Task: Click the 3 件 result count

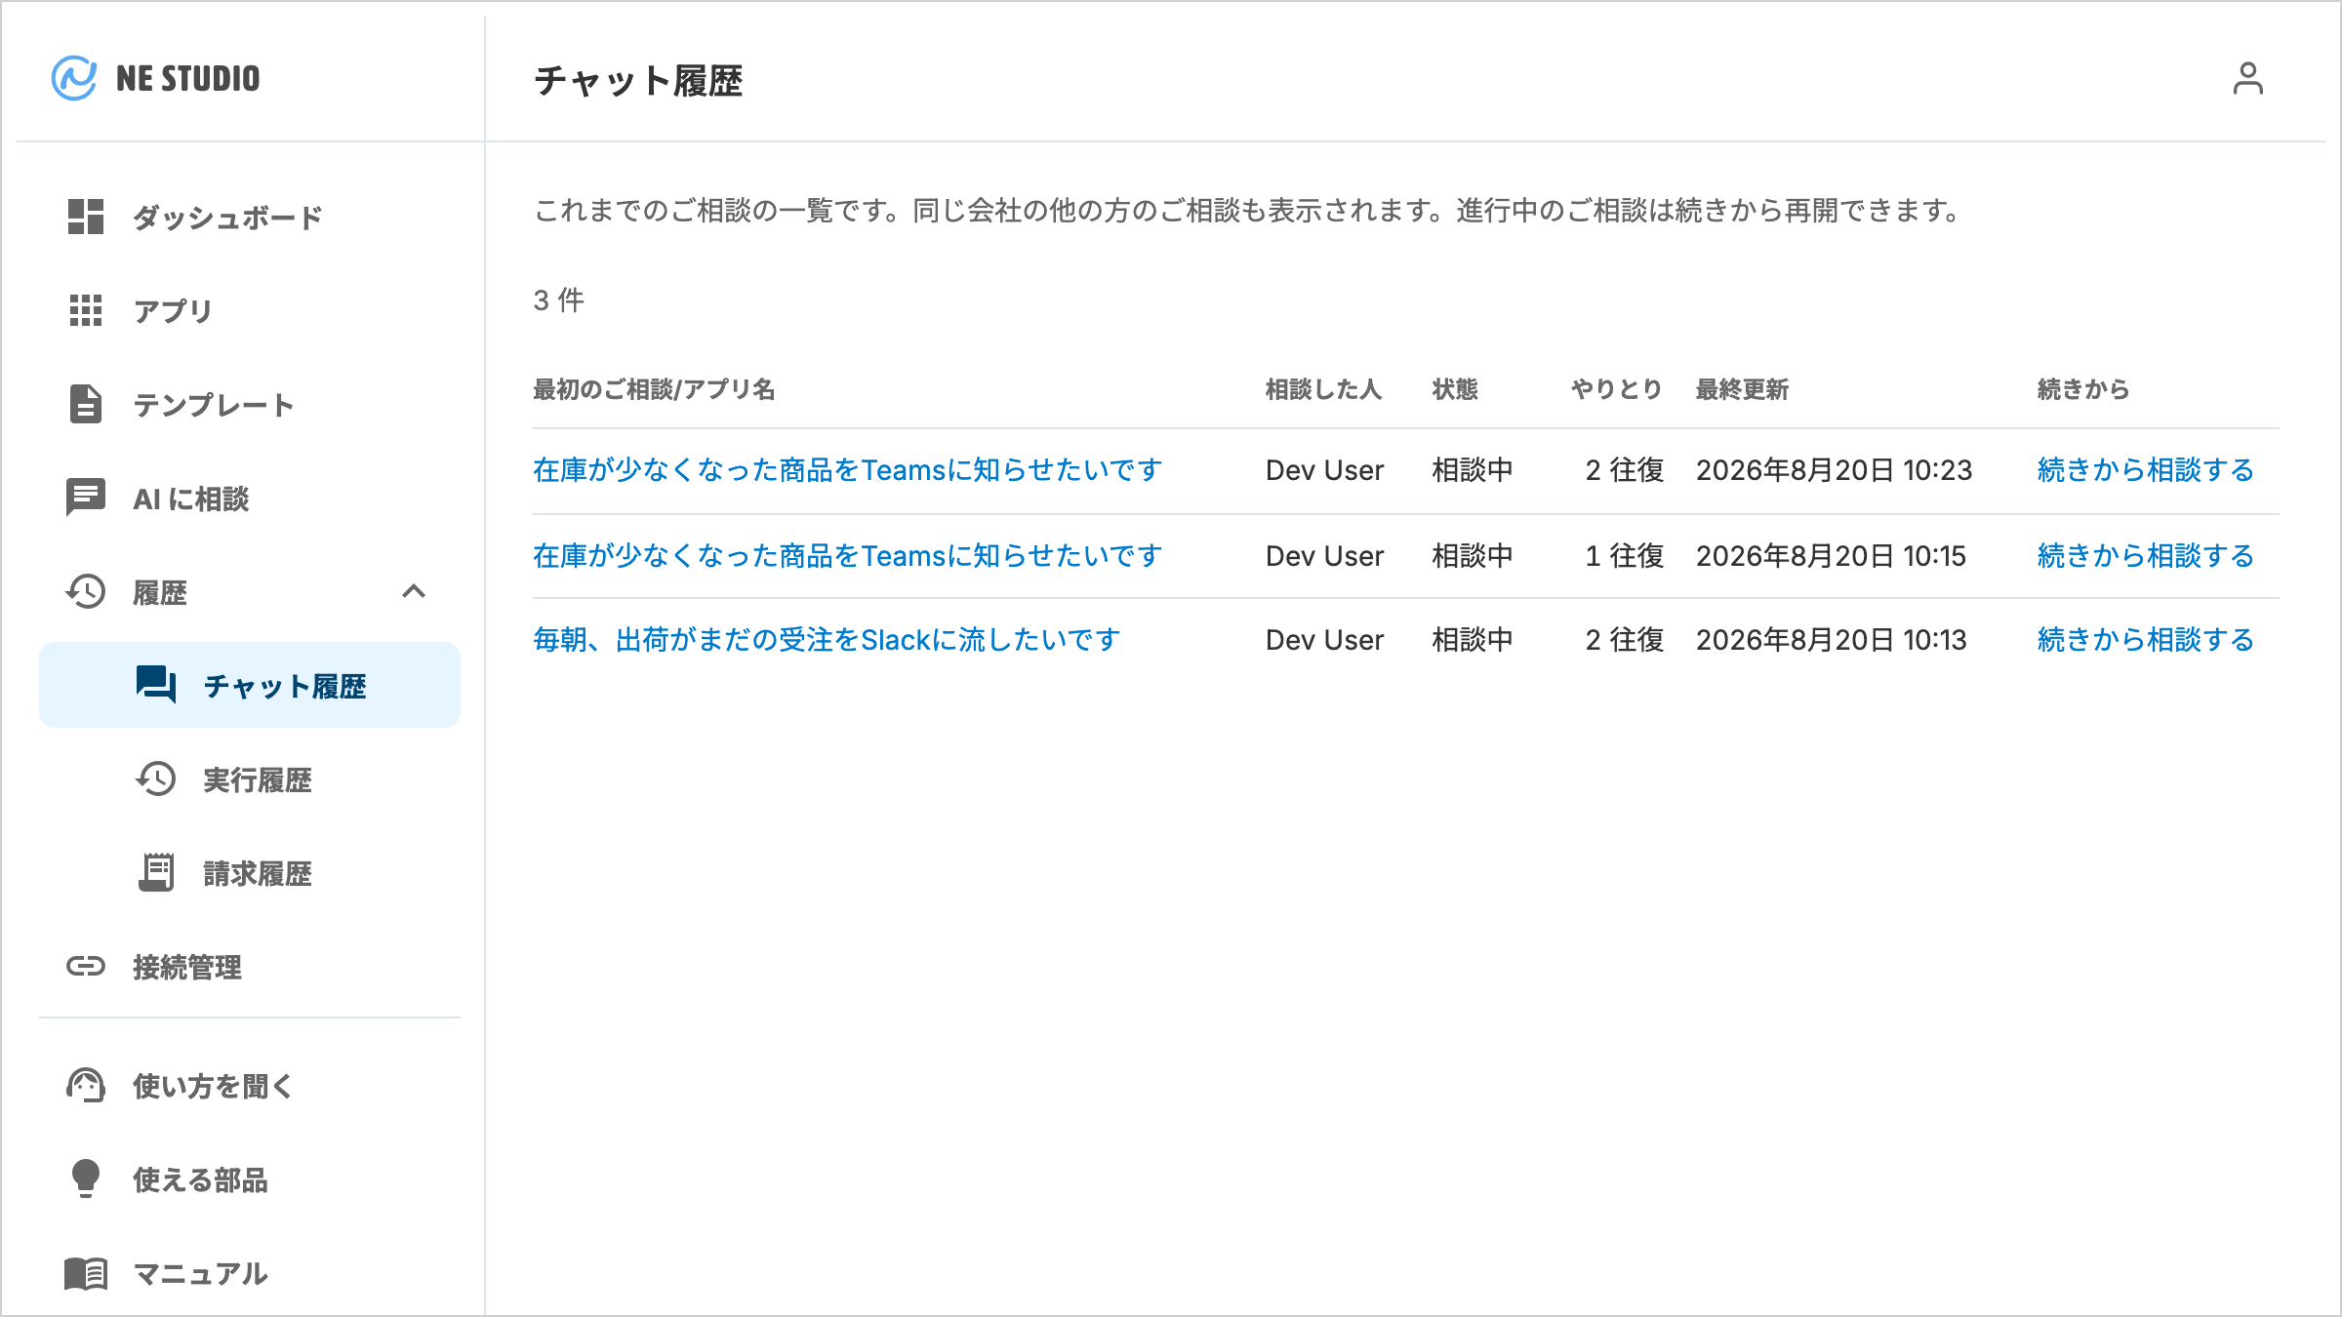Action: 558,299
